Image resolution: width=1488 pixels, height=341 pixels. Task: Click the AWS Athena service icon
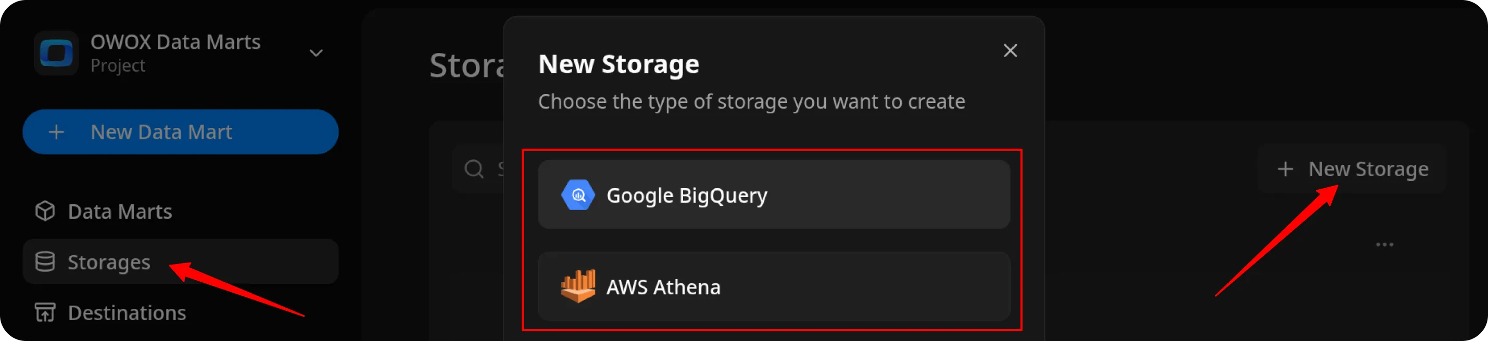click(579, 287)
